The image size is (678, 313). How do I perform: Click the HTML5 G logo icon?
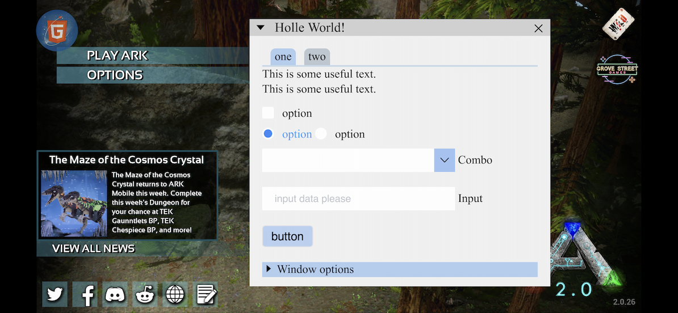click(57, 31)
